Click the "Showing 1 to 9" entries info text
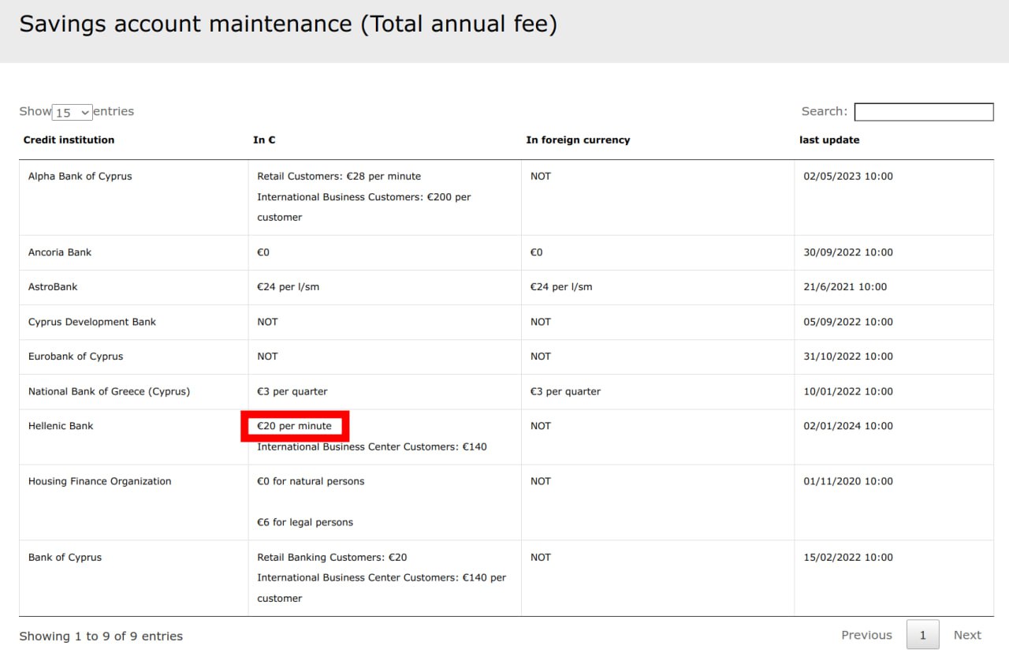Screen dimensions: 1009x657 tap(101, 636)
